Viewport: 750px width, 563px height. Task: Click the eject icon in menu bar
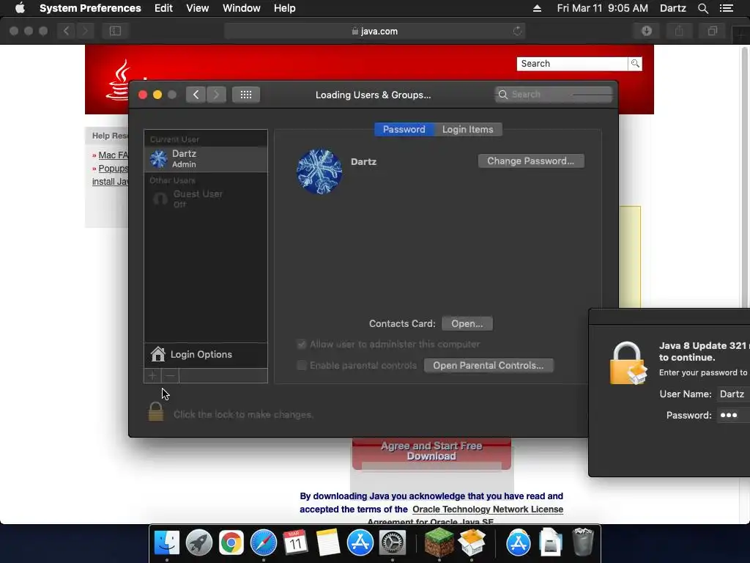point(537,8)
